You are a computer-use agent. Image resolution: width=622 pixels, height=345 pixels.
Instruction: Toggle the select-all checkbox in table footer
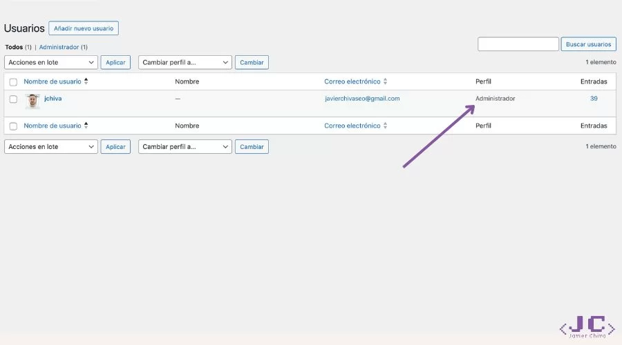tap(13, 126)
